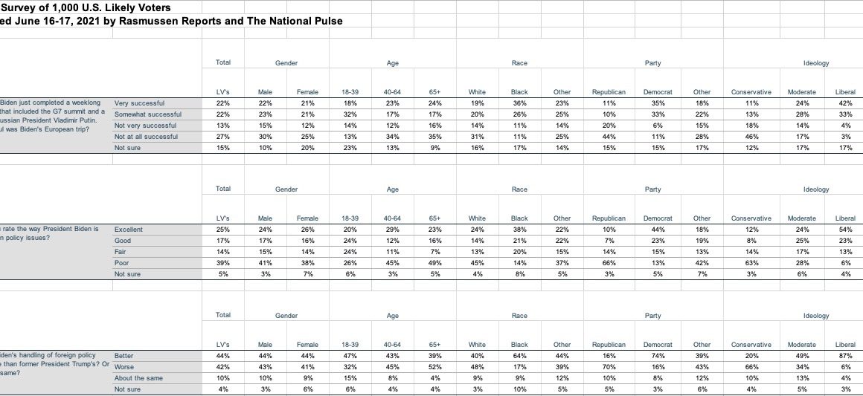Click the 46% Conservative cell in first table
The height and width of the screenshot is (396, 863).
(x=752, y=137)
